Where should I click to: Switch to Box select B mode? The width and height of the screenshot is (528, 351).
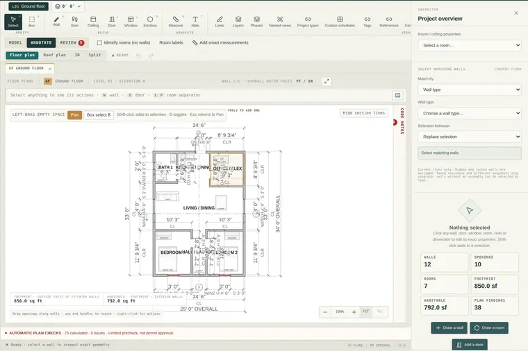(99, 115)
